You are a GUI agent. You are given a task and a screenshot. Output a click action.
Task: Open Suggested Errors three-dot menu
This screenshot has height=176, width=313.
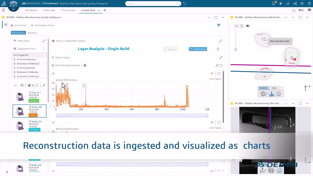(44, 49)
